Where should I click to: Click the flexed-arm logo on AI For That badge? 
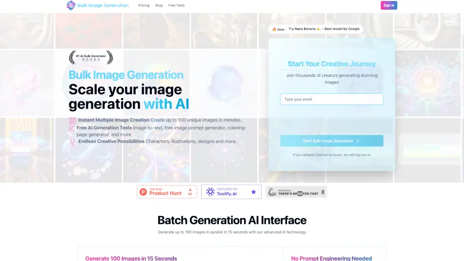point(272,192)
